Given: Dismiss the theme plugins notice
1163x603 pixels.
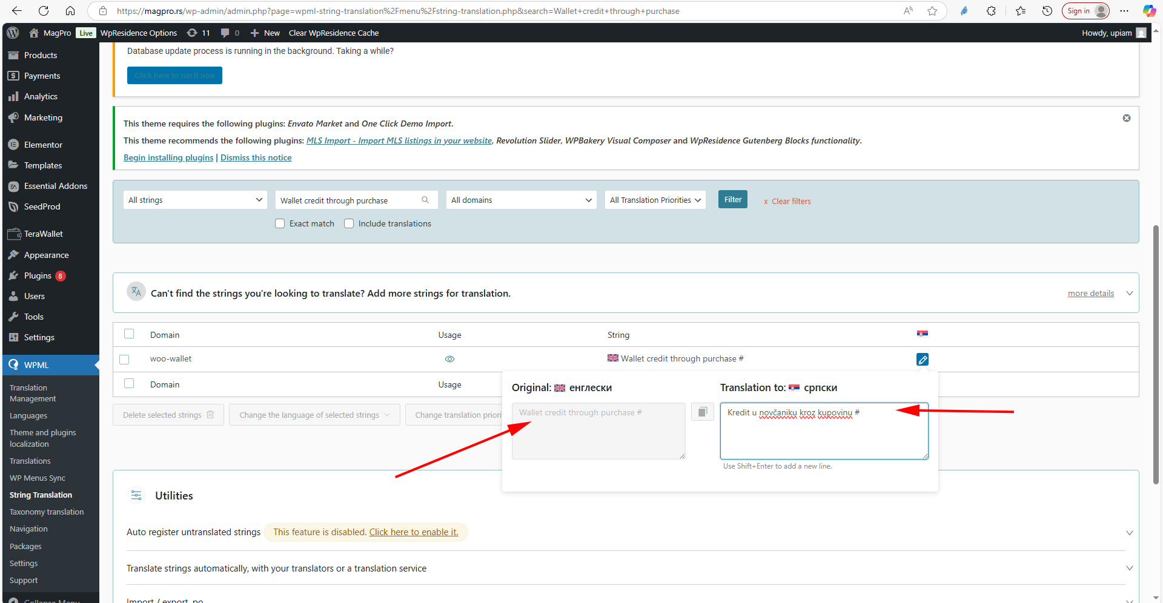Looking at the screenshot, I should 1127,118.
